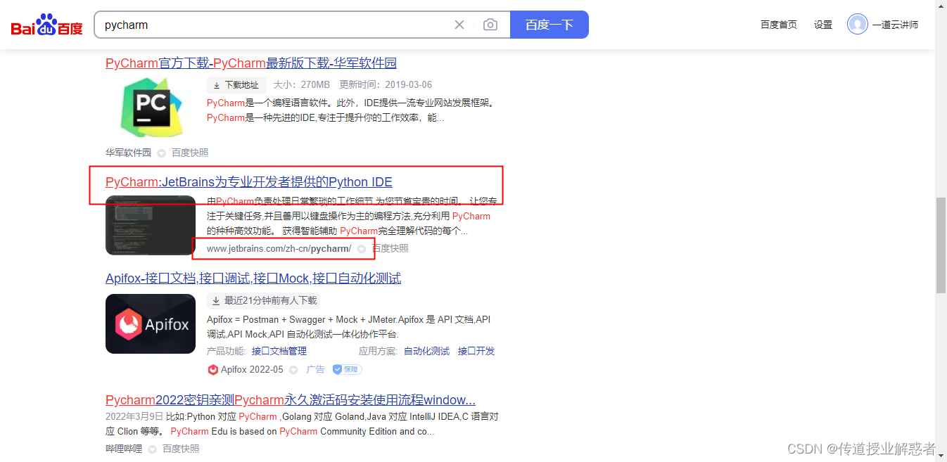Click the download arrow icon beside 下载地址
The width and height of the screenshot is (947, 462).
[x=217, y=85]
